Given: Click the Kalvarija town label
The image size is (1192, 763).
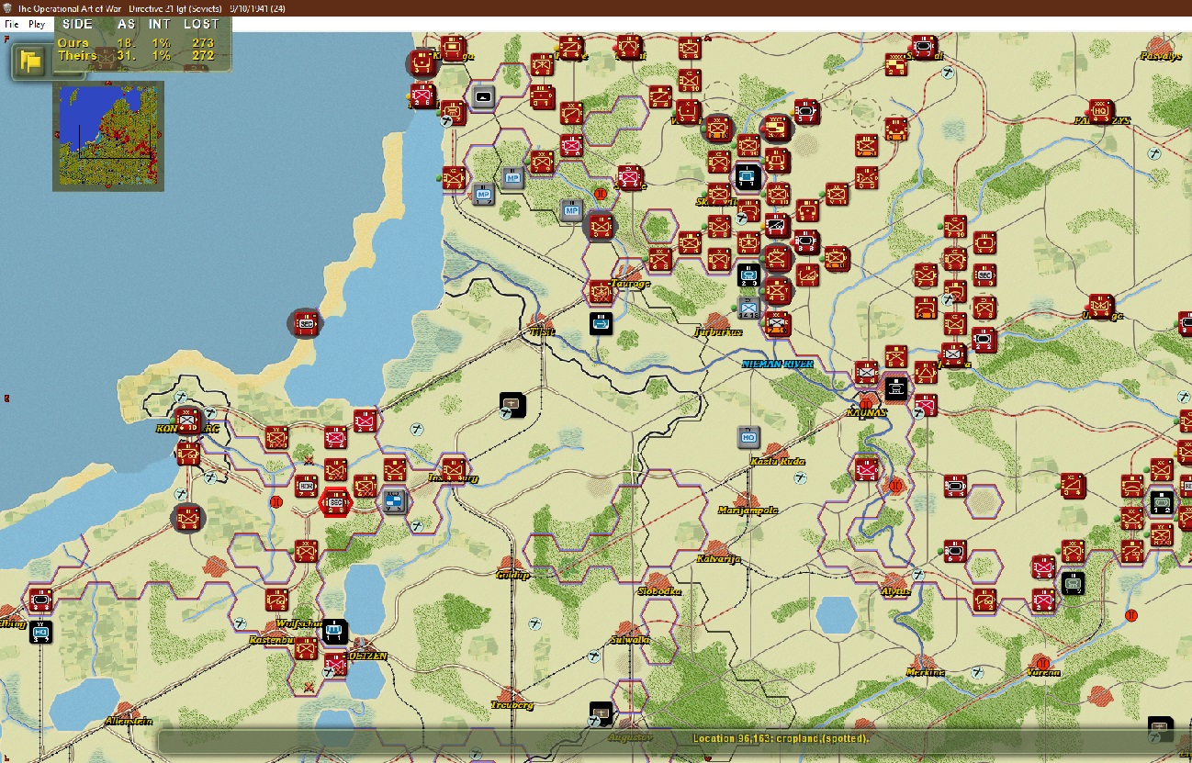Looking at the screenshot, I should 718,559.
